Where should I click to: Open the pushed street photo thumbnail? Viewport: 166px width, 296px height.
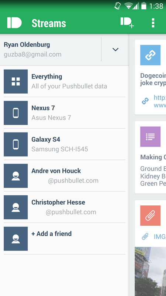151,272
